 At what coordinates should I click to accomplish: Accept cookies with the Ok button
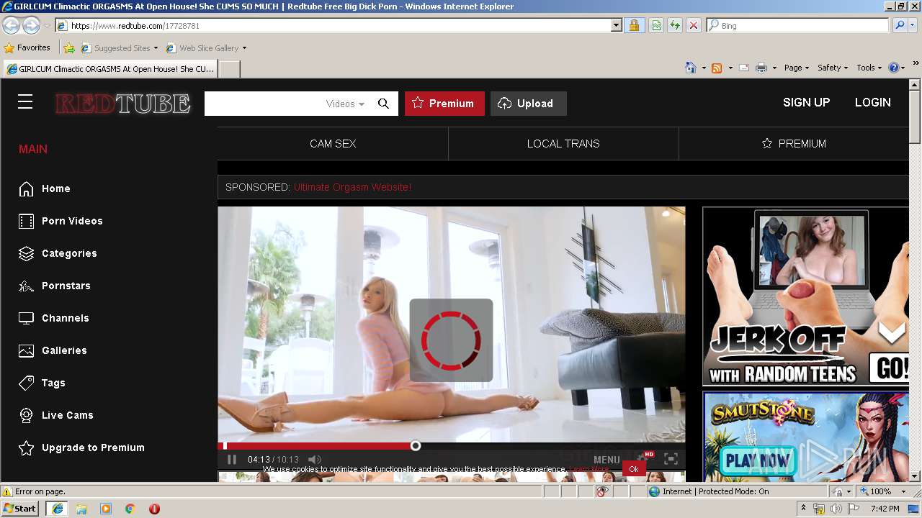coord(634,469)
